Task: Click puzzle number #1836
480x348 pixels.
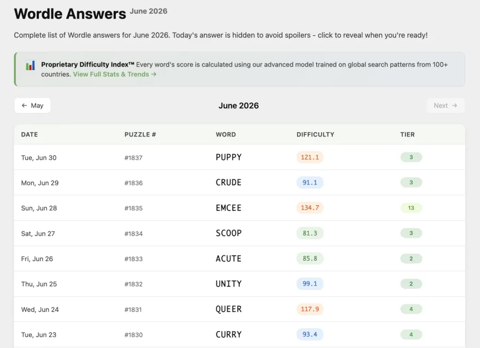Action: click(133, 183)
